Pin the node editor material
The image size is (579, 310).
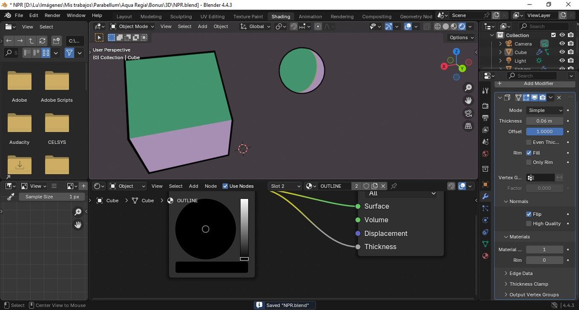394,186
